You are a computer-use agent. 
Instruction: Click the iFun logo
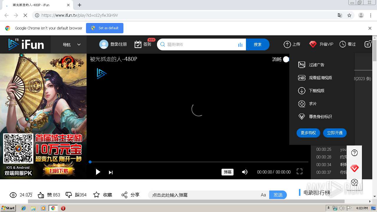point(26,44)
